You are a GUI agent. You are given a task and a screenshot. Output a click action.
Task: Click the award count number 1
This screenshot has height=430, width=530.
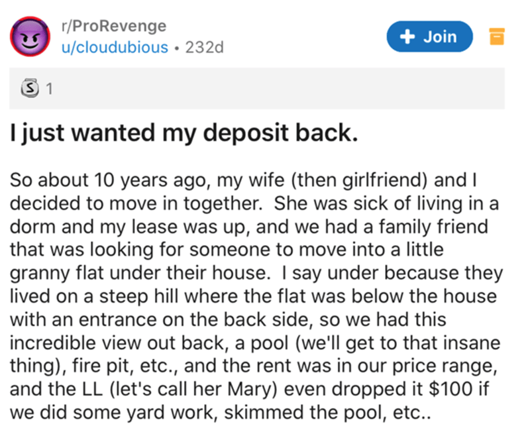(49, 89)
